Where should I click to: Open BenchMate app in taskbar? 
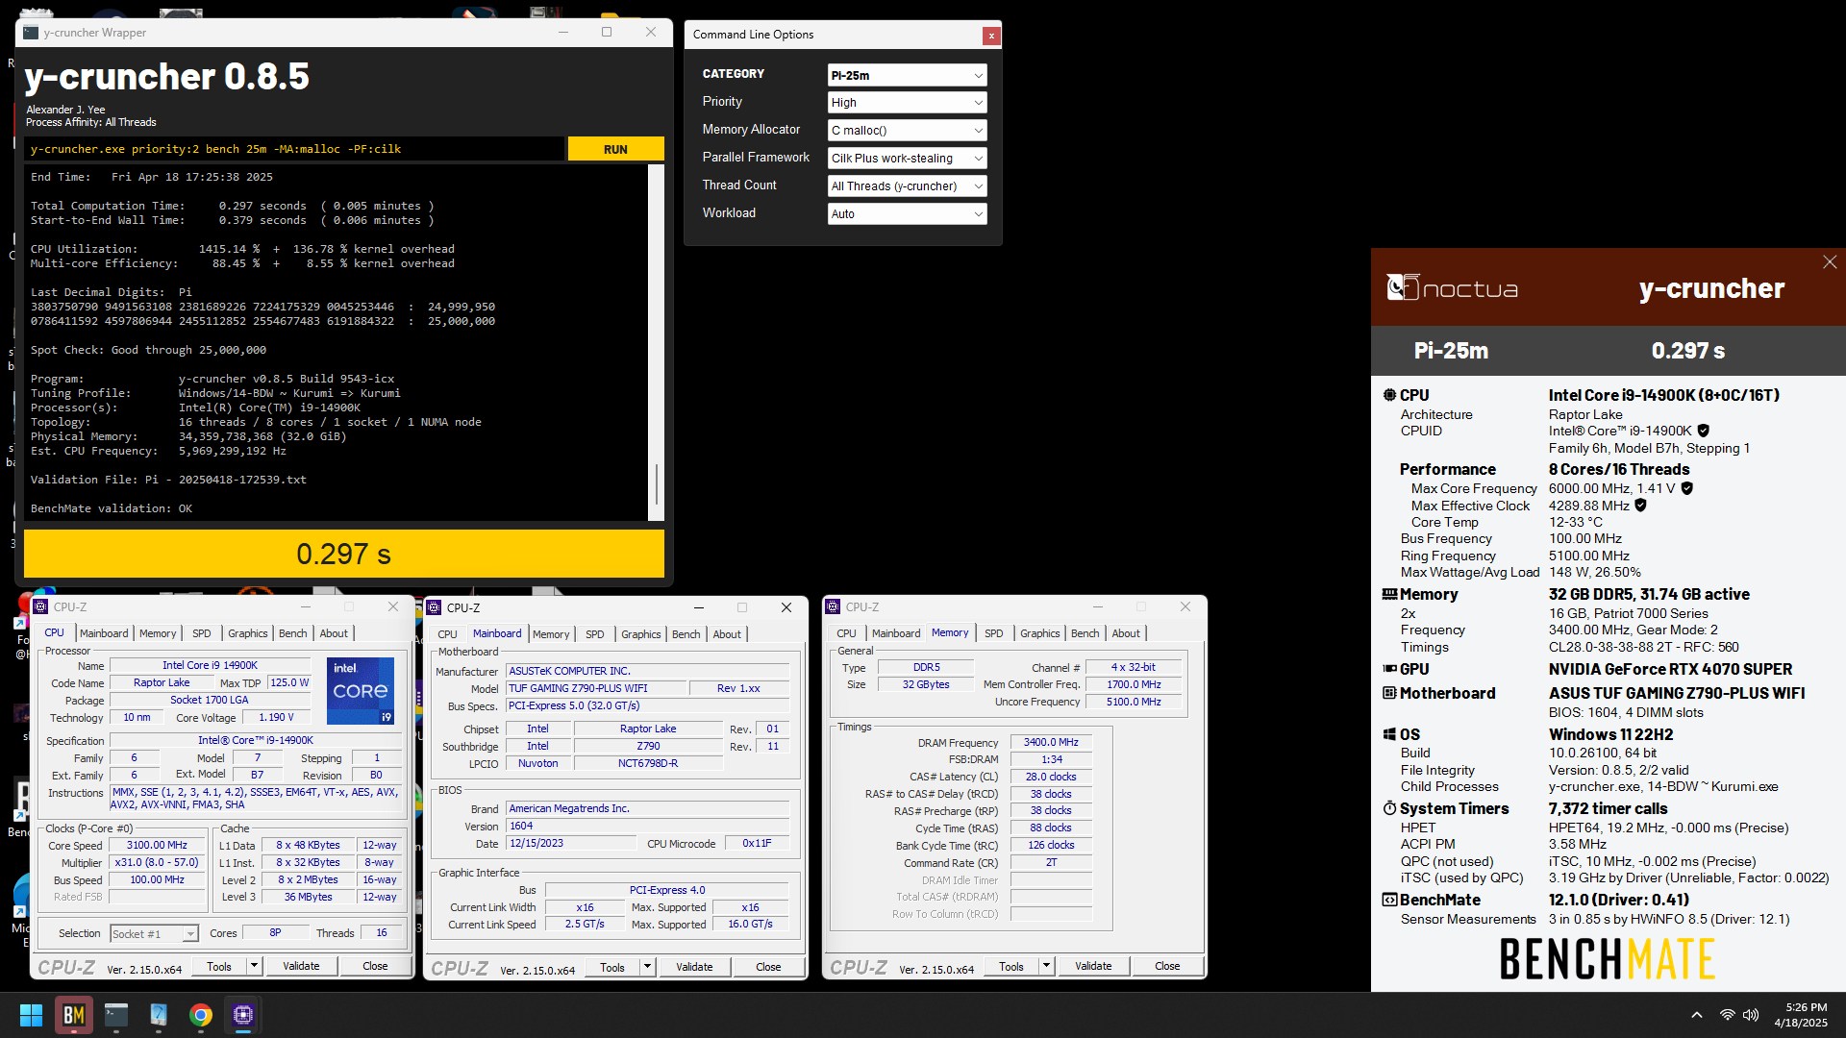pyautogui.click(x=73, y=1015)
